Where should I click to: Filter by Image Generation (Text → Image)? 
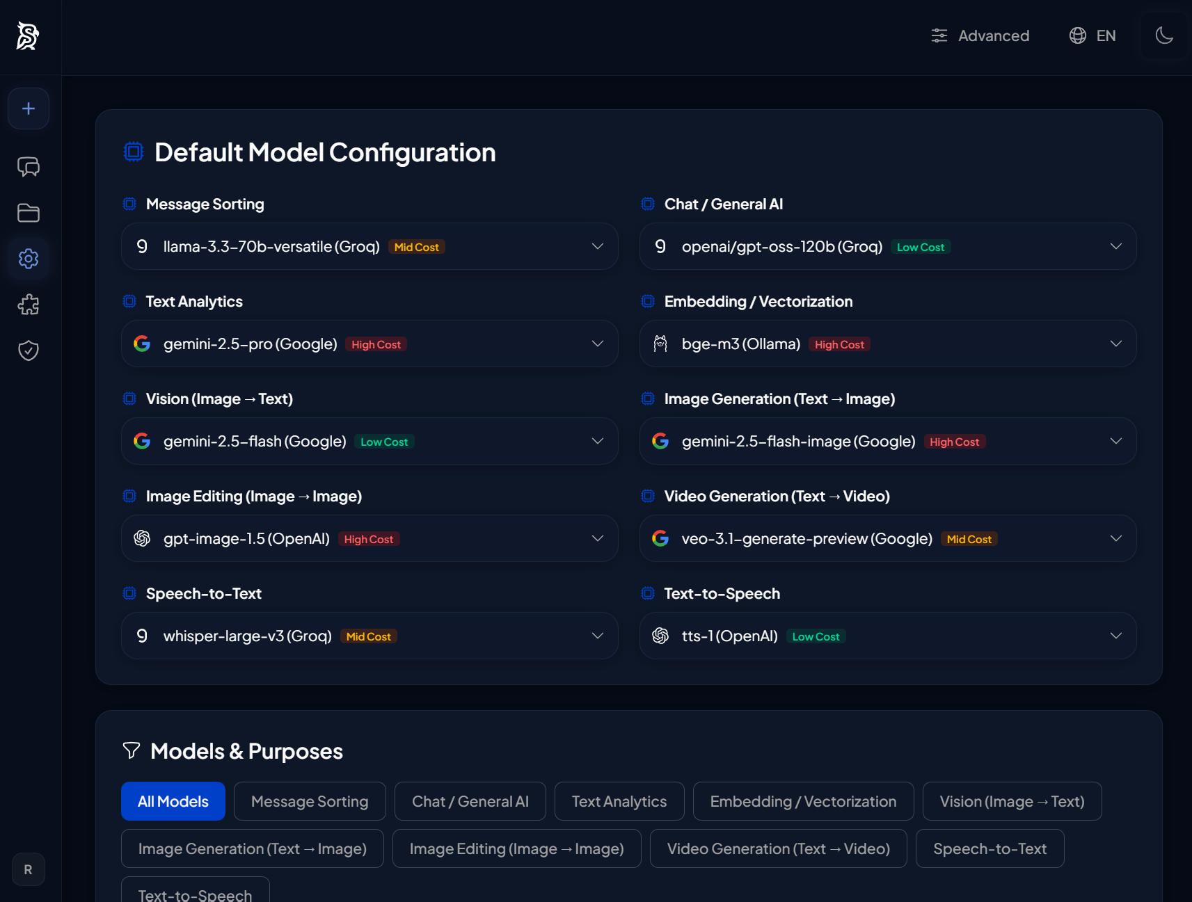coord(253,848)
